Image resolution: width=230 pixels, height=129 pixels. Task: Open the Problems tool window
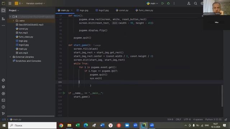pyautogui.click(x=3, y=107)
